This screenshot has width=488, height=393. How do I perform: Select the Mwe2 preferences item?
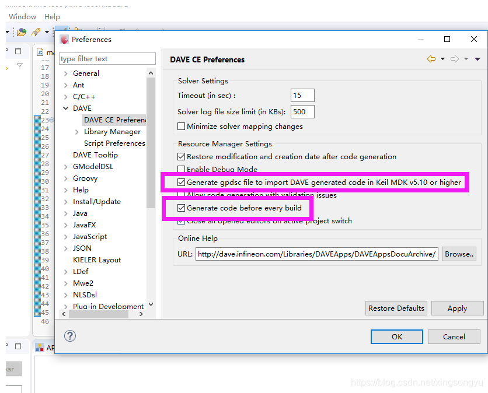[x=83, y=283]
